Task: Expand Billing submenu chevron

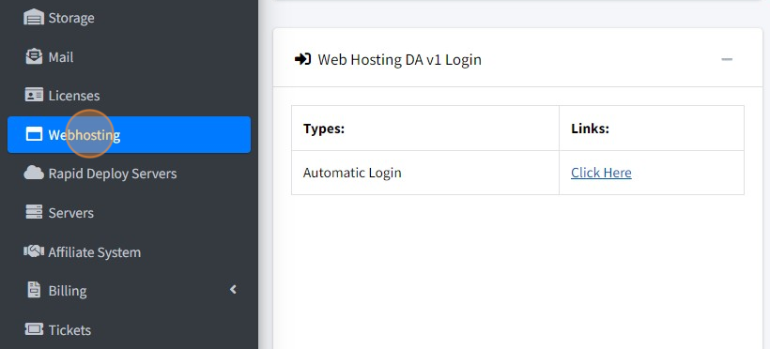Action: 233,290
